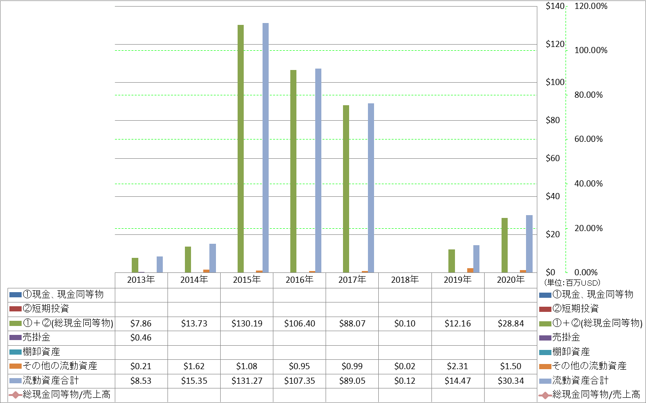646x403 pixels.
Task: Select the $13.73 table cell
Action: point(194,324)
